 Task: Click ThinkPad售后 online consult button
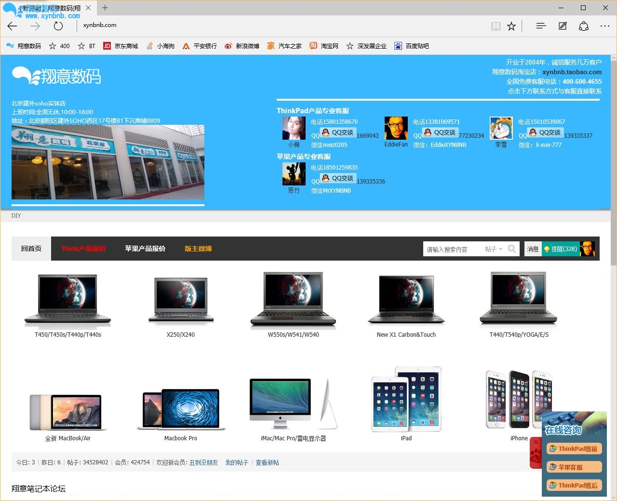(574, 485)
